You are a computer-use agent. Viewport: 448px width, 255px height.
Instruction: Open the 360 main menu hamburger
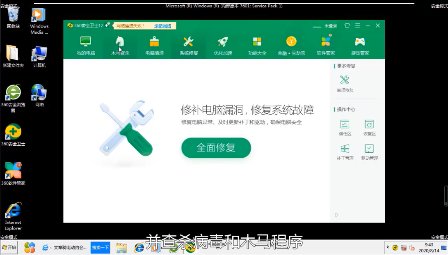click(358, 25)
